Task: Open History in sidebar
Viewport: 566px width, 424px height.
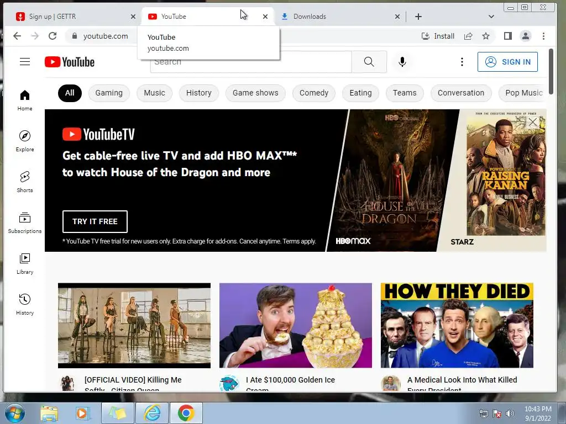Action: (25, 305)
